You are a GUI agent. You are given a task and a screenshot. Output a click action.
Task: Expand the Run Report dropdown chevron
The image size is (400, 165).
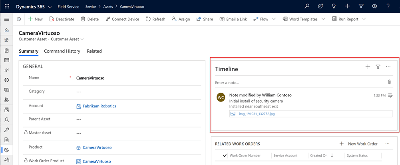(364, 19)
